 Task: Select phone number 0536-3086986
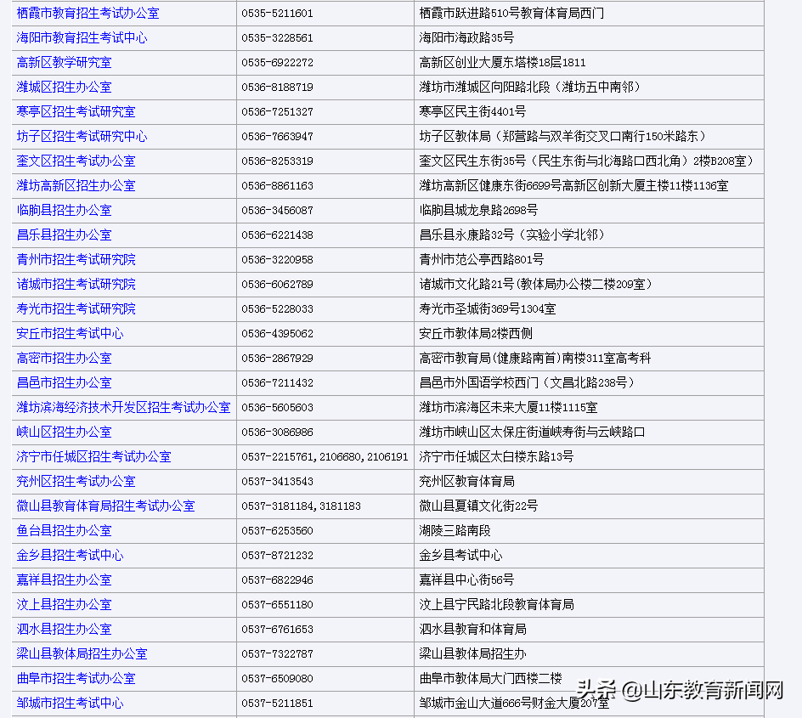click(x=277, y=432)
